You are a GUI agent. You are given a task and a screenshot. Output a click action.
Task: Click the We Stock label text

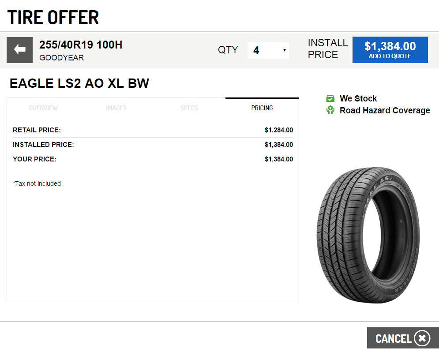[x=358, y=98]
